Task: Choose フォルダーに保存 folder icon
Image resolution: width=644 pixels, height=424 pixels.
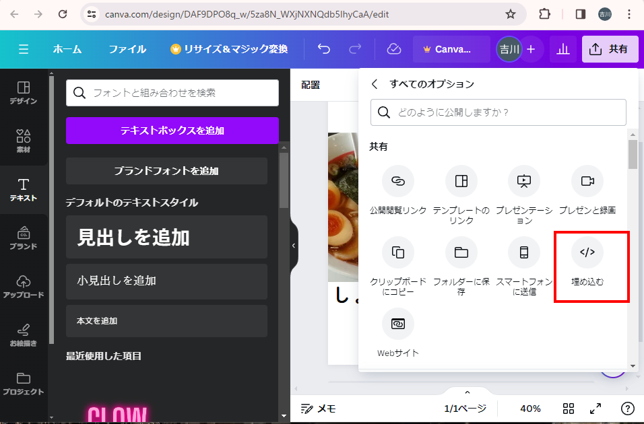Action: pos(461,253)
